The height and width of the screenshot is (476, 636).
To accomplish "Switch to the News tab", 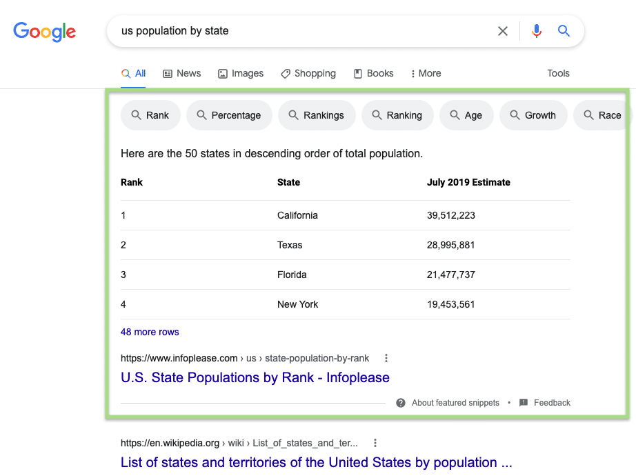I will pos(181,73).
